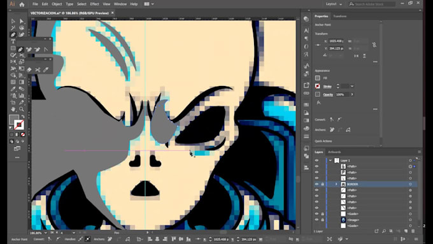Collapse Layer 1 disclosure arrow
This screenshot has height=244, width=433.
click(x=330, y=161)
